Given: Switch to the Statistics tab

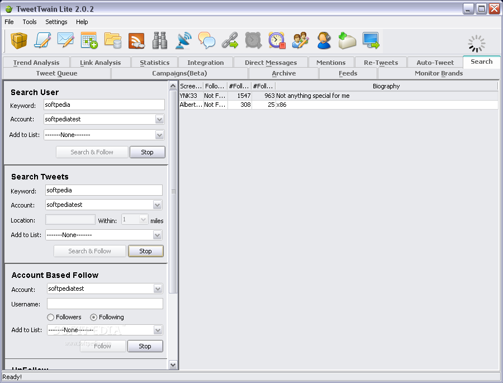Looking at the screenshot, I should tap(155, 62).
